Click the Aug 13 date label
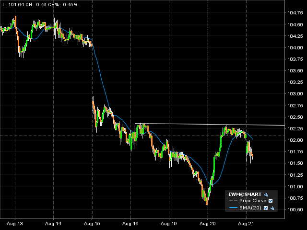The height and width of the screenshot is (230, 307). (15, 224)
